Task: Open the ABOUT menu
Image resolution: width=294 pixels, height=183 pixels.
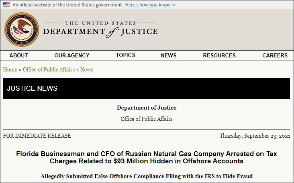Action: tap(18, 55)
